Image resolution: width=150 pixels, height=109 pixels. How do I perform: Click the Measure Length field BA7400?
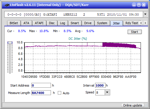pos(41,93)
